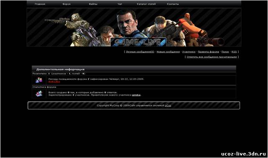Image resolution: width=268 pixels, height=158 pixels.
Task: Click the GAME LIVE logo banner
Action: (139, 42)
